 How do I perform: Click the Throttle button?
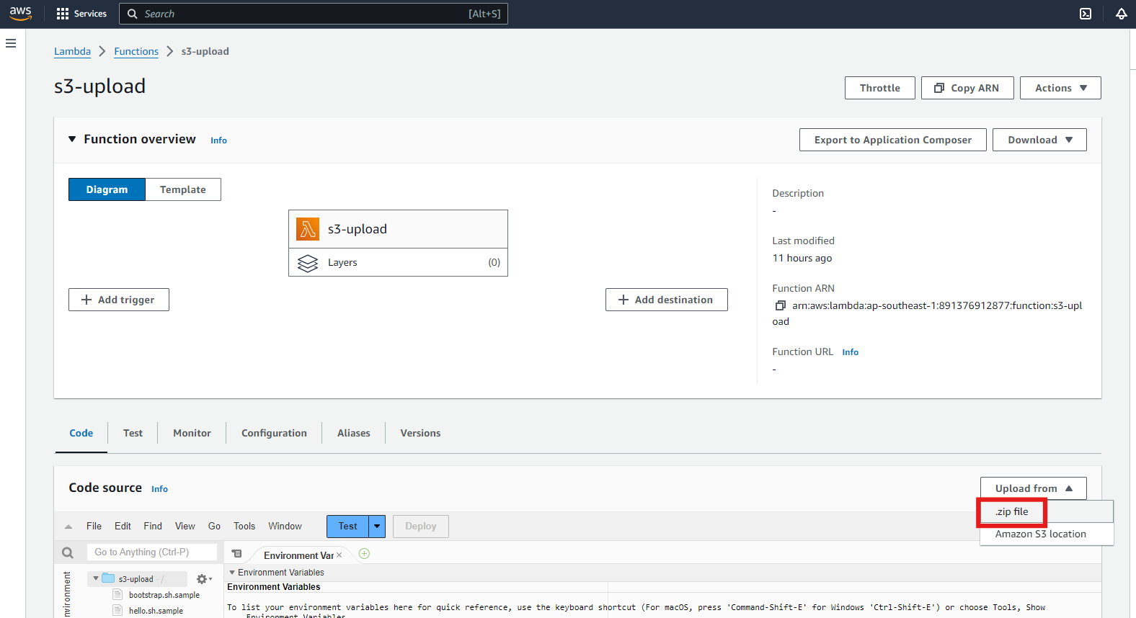(880, 88)
